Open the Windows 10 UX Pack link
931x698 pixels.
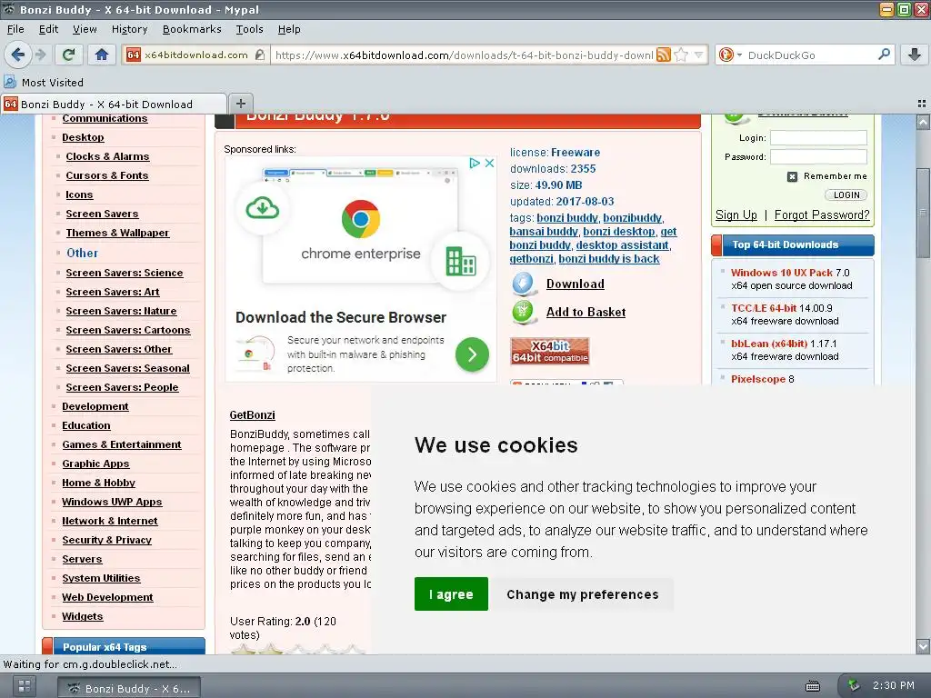781,273
